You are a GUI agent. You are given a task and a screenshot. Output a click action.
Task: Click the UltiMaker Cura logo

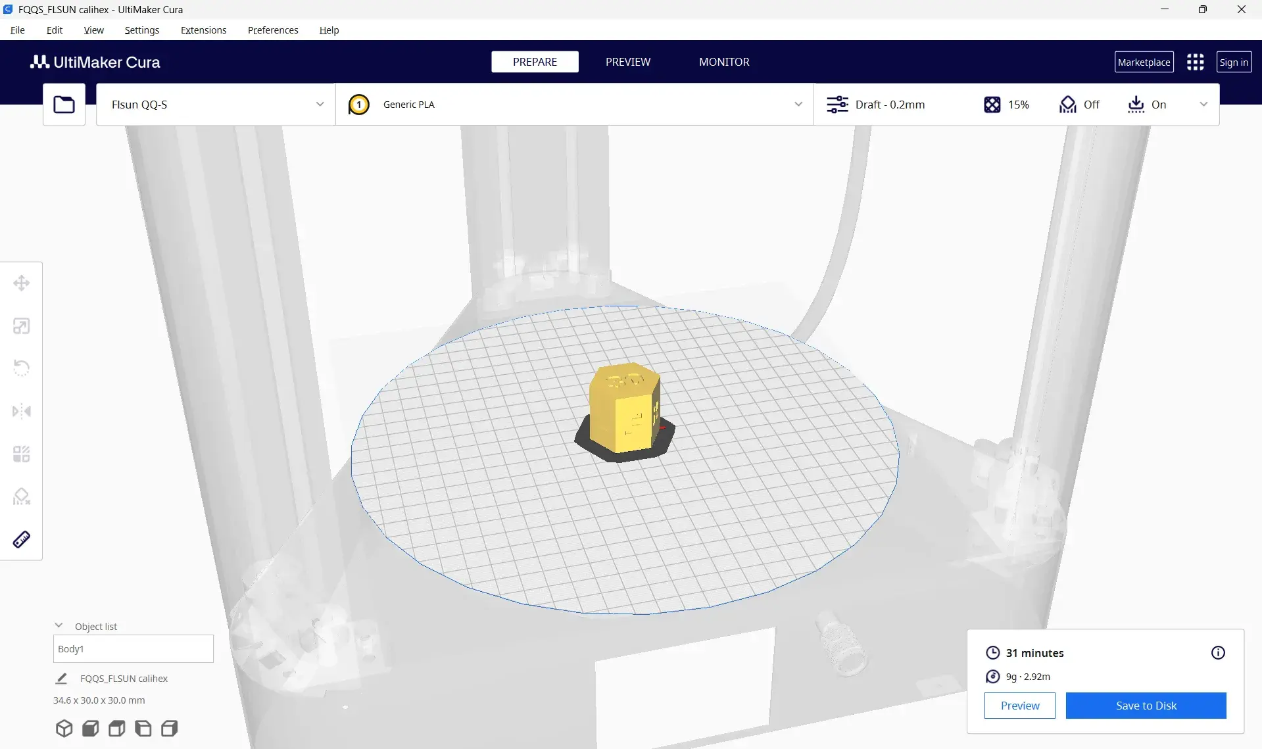coord(95,62)
